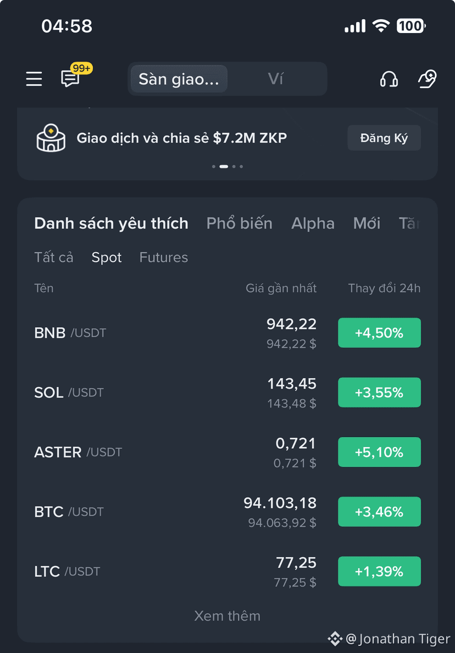
Task: Open the hamburger menu
Action: click(x=34, y=79)
